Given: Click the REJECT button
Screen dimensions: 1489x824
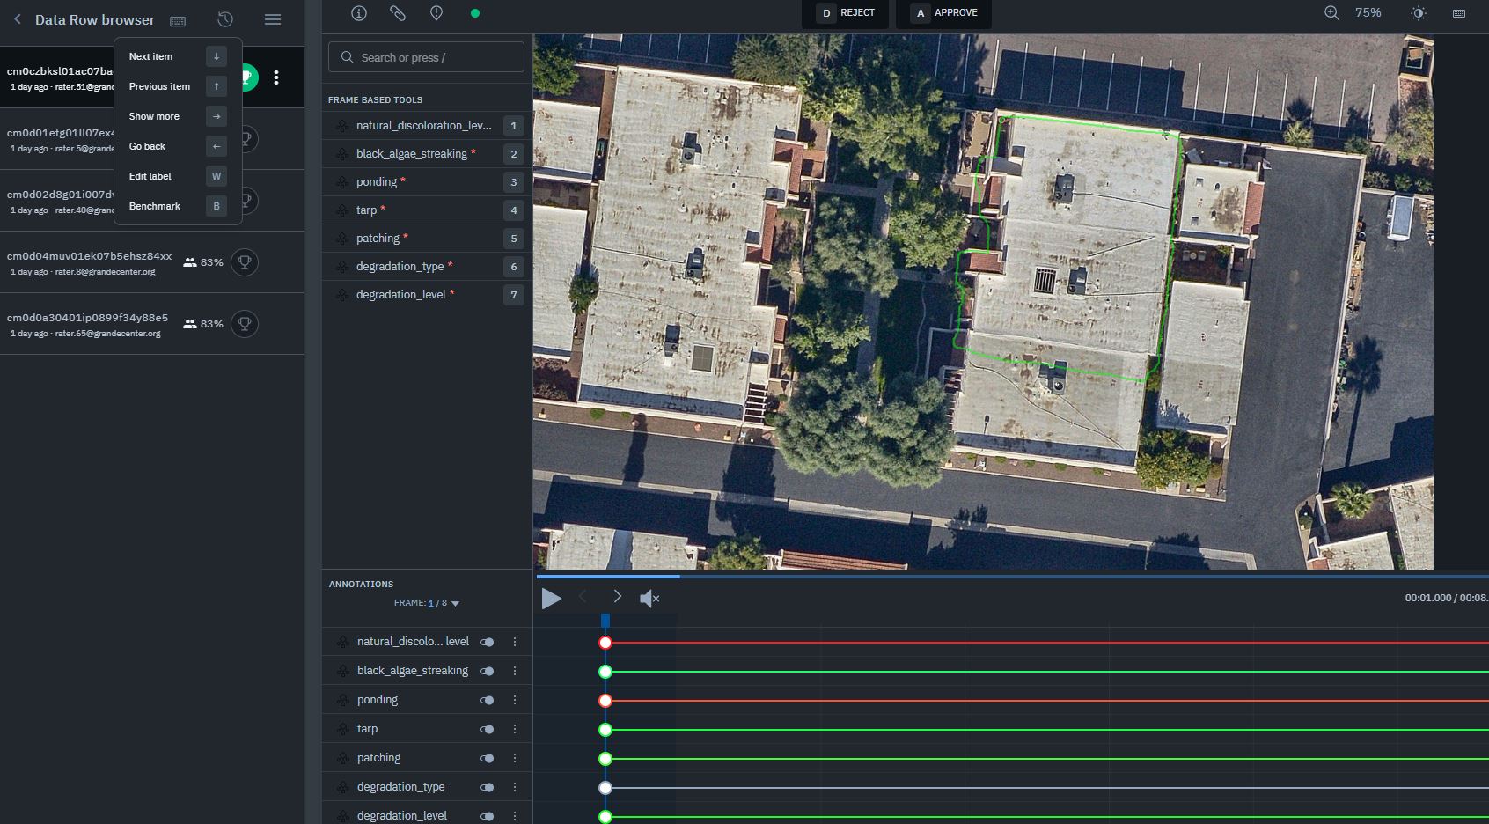Looking at the screenshot, I should 847,13.
